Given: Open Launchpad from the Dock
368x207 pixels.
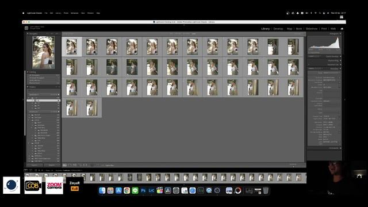Looking at the screenshot, I should pyautogui.click(x=110, y=190).
